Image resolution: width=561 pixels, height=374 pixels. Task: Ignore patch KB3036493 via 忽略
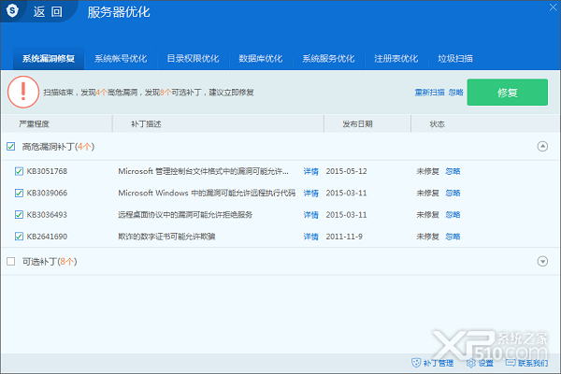click(x=453, y=215)
